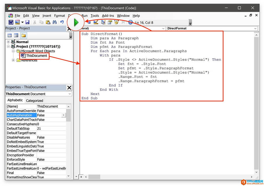Click the green Run Macro play button
This screenshot has width=264, height=186.
[76, 22]
